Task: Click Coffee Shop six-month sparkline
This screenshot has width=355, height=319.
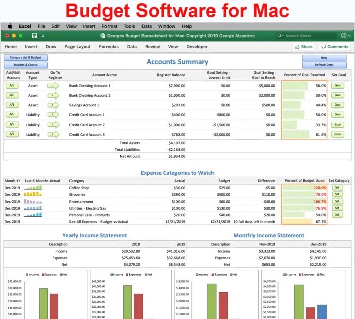Action: pos(33,188)
